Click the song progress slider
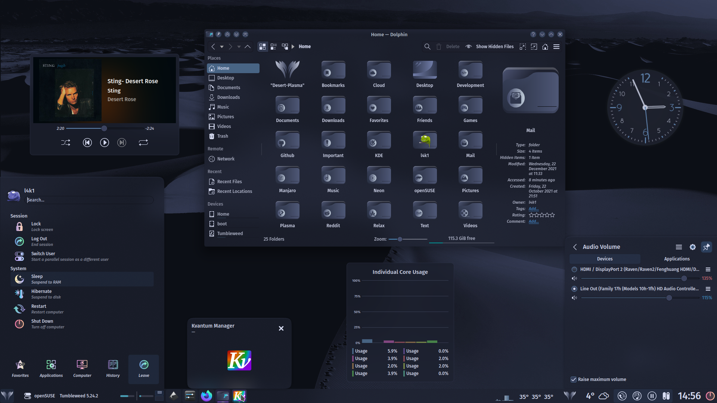This screenshot has height=403, width=717. click(x=105, y=128)
